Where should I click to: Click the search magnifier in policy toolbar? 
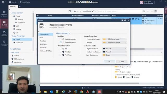tap(144, 11)
